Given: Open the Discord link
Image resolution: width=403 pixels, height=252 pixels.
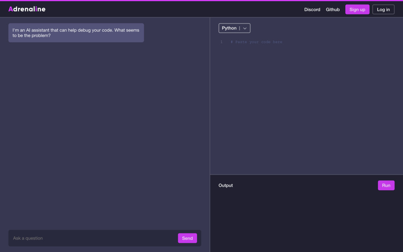Looking at the screenshot, I should pos(312,10).
